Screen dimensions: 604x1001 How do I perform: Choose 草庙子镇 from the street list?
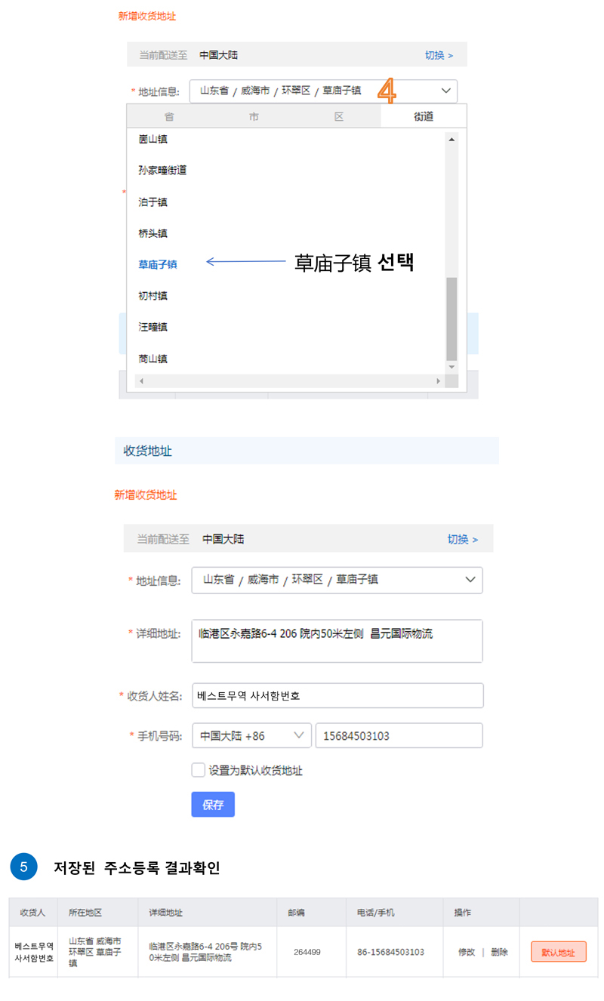(x=158, y=264)
